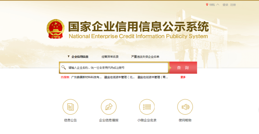Click the 注册 register link
Image resolution: width=259 pixels, height=134 pixels.
233,5
